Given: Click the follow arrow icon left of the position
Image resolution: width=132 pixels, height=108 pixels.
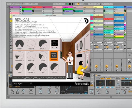Looking at the screenshot, I should click(x=54, y=4).
